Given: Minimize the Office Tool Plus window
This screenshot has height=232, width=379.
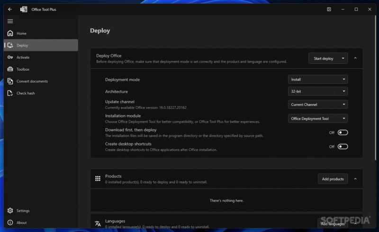Looking at the screenshot, I should pyautogui.click(x=343, y=9).
